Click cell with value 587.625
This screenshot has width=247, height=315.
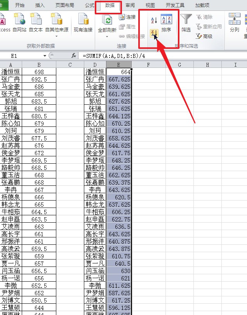[119, 293]
